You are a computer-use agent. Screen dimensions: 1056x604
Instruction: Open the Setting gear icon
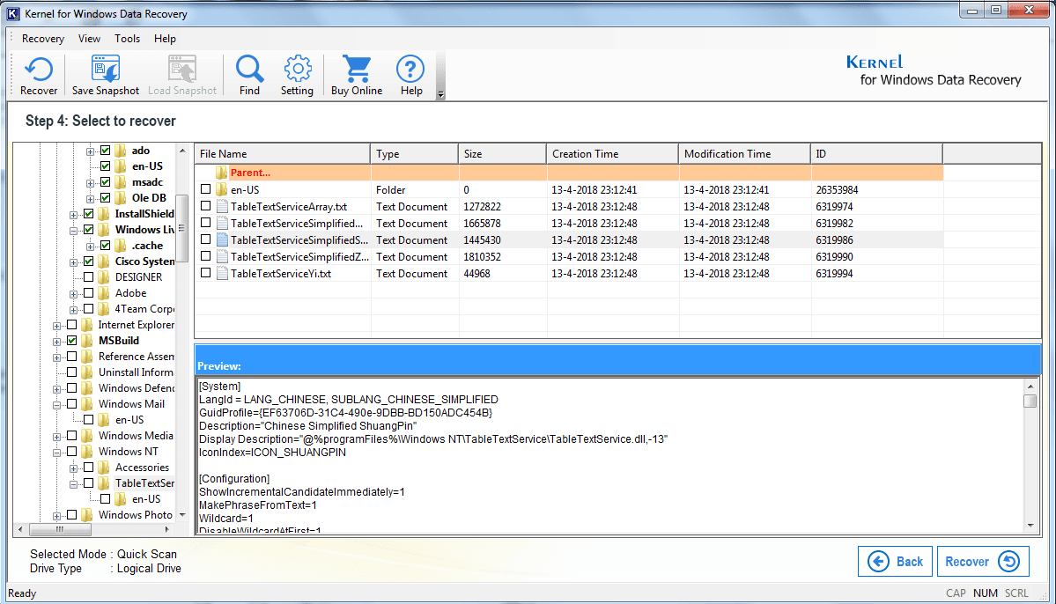click(x=297, y=70)
